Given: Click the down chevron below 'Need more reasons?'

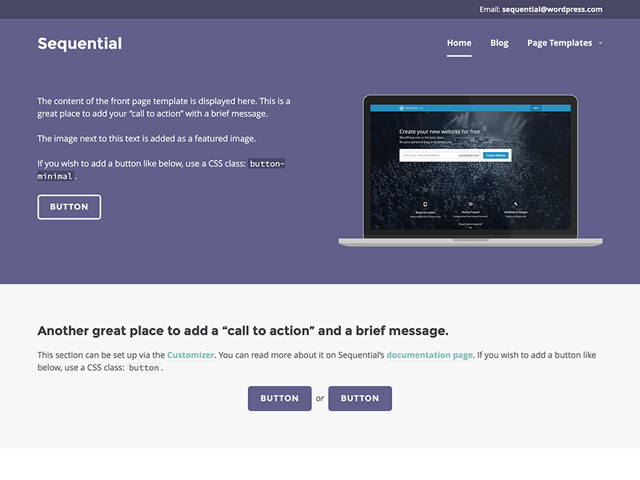Looking at the screenshot, I should click(x=471, y=228).
